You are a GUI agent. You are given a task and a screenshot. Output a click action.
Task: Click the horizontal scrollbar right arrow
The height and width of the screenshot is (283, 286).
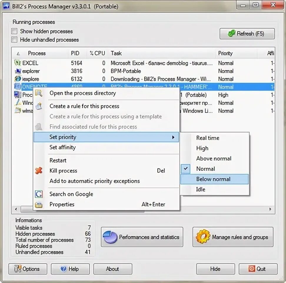point(270,209)
